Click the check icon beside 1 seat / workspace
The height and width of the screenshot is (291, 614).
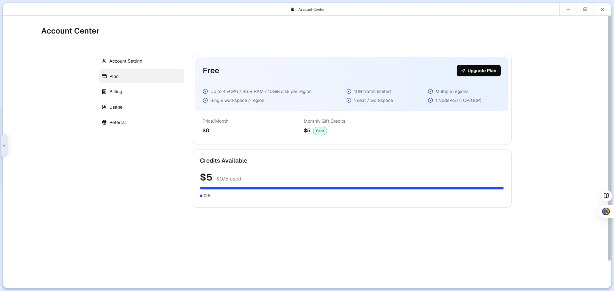349,100
